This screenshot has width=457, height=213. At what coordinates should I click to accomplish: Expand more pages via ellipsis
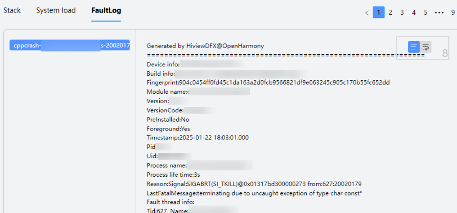tap(439, 13)
